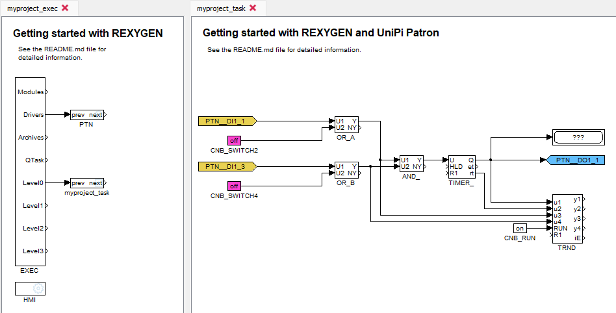Viewport: 616px width, 313px height.
Task: Select the OR_A logic block
Action: point(346,125)
